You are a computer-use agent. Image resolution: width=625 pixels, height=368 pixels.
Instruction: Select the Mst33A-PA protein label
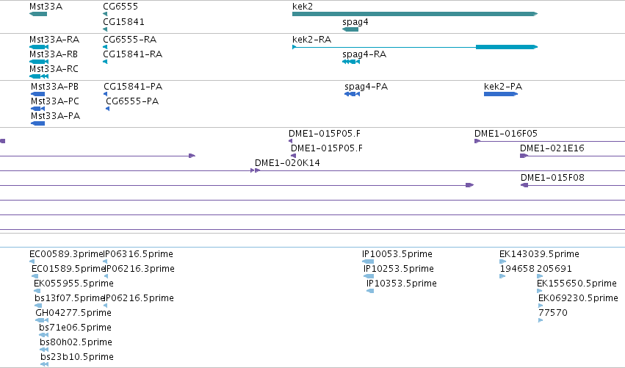tap(55, 116)
